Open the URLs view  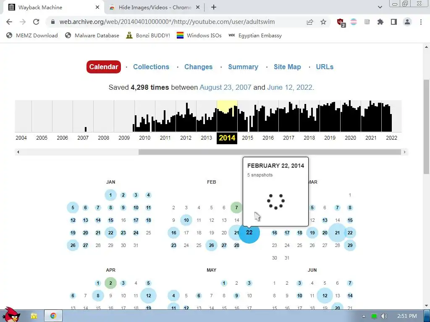325,67
